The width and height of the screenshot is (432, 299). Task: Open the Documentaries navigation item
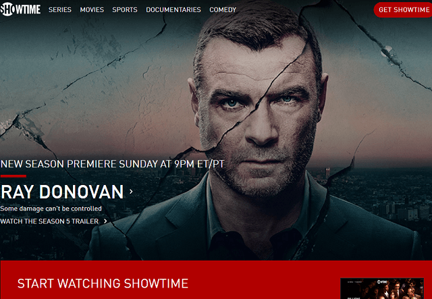173,9
